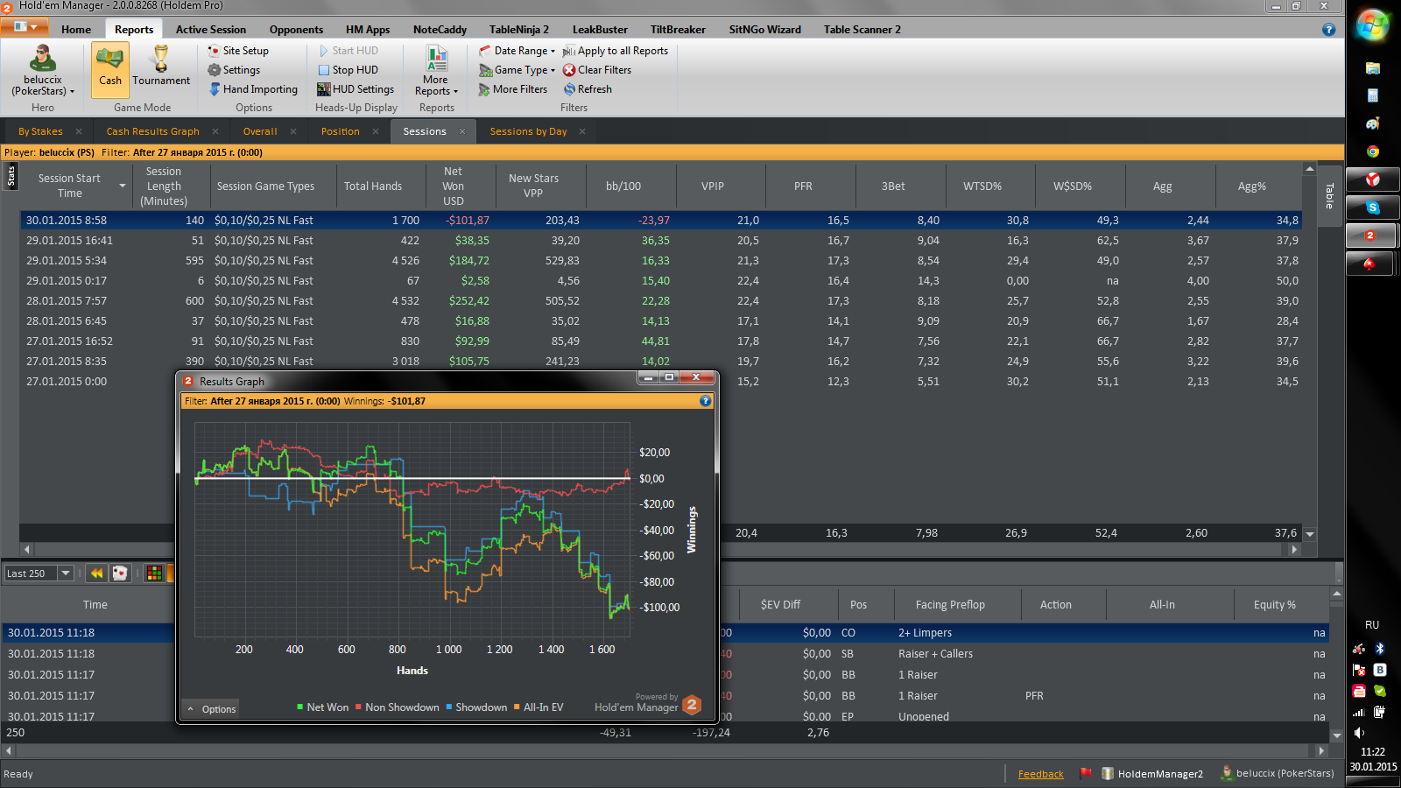The image size is (1401, 788).
Task: Open the NoteCaddy tab
Action: (x=440, y=29)
